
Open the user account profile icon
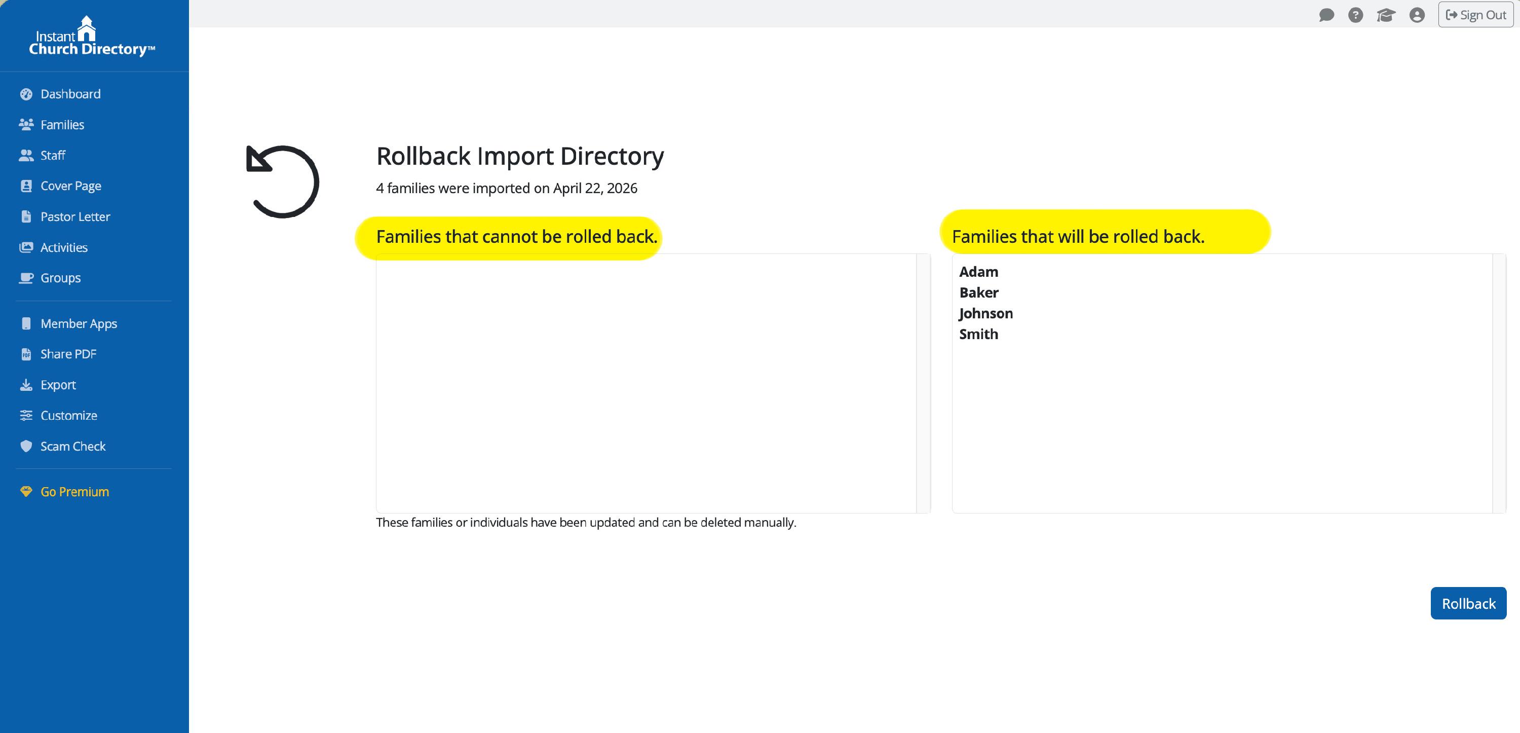pyautogui.click(x=1417, y=15)
